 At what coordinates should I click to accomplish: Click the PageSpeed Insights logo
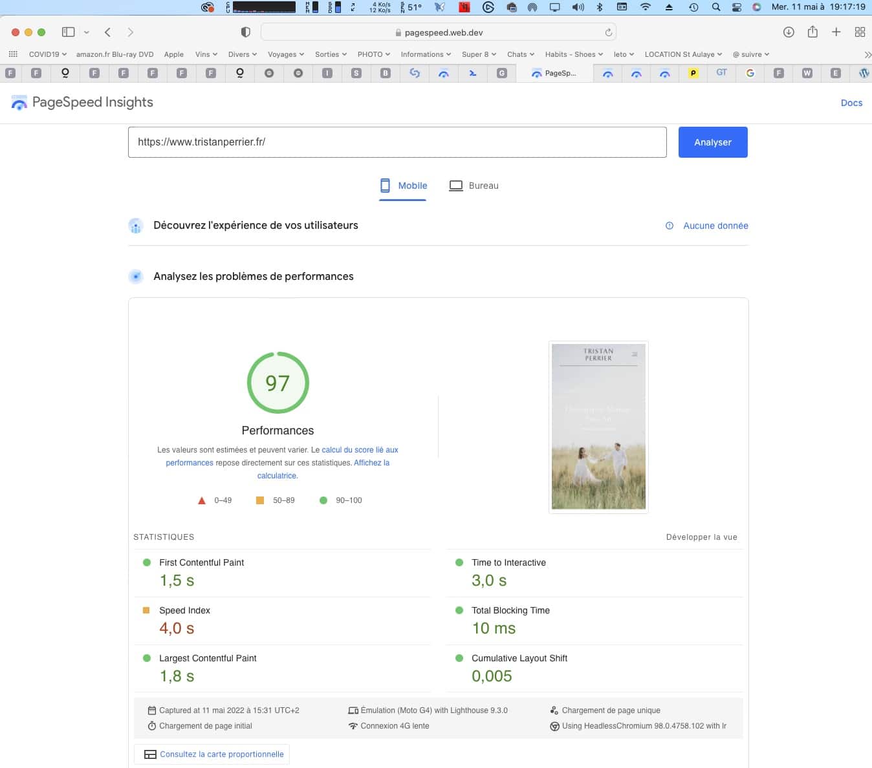[82, 102]
